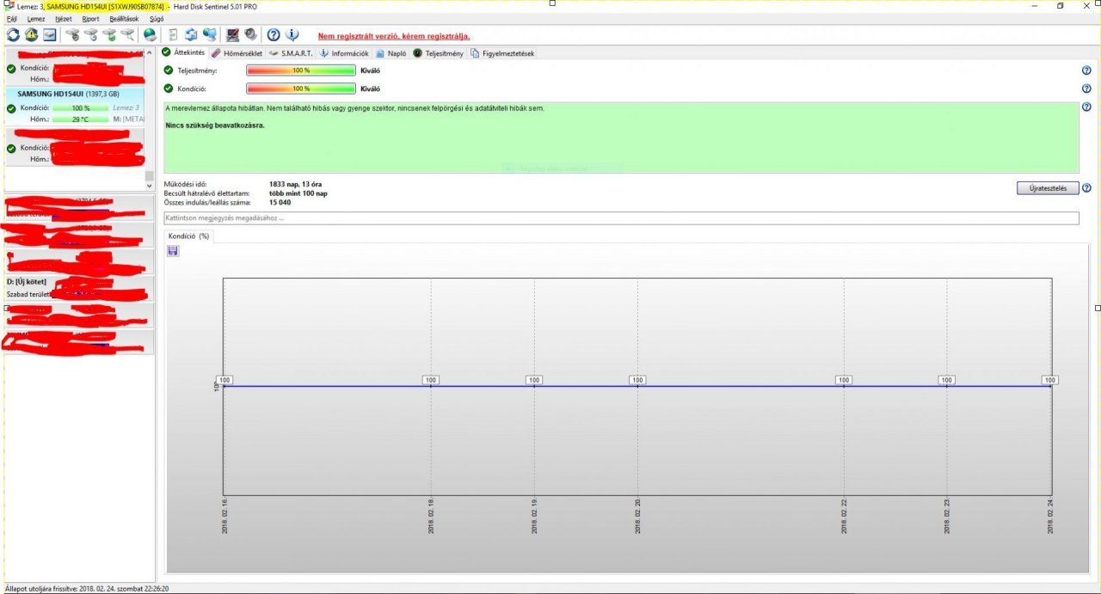The width and height of the screenshot is (1101, 594).
Task: Click the yellow warning alert toolbar icon
Action: pyautogui.click(x=31, y=35)
